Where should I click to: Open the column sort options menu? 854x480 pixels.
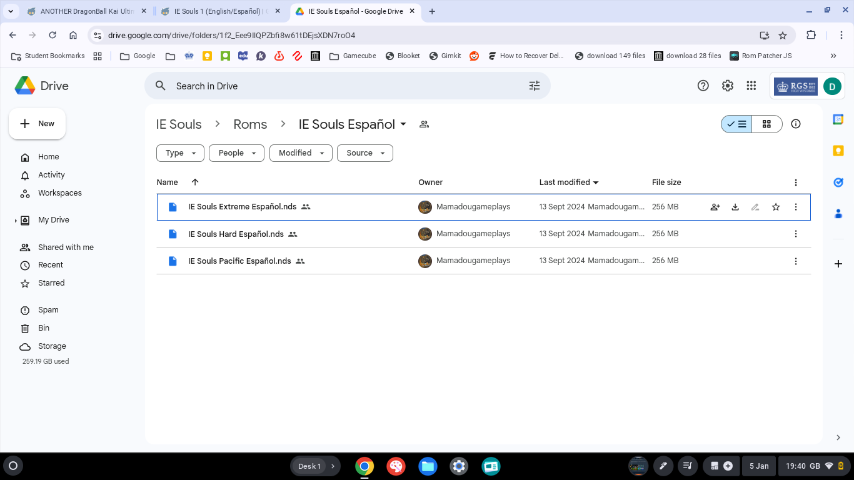(796, 182)
